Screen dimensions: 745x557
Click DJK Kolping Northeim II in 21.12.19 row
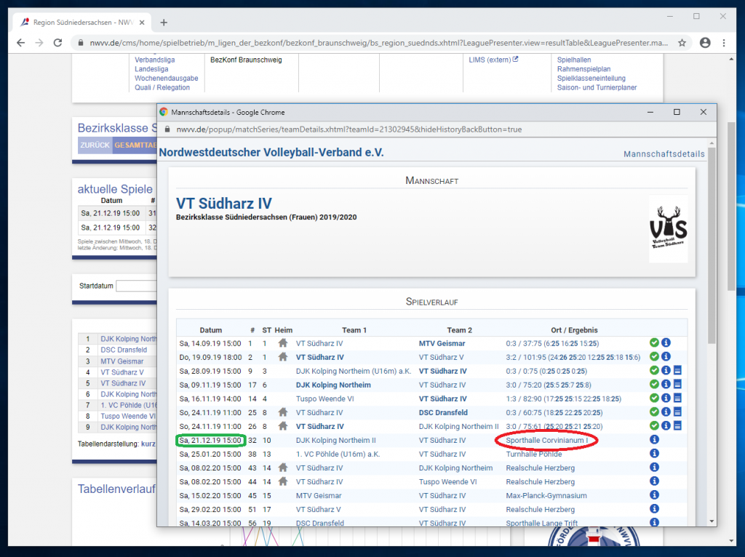tap(336, 440)
